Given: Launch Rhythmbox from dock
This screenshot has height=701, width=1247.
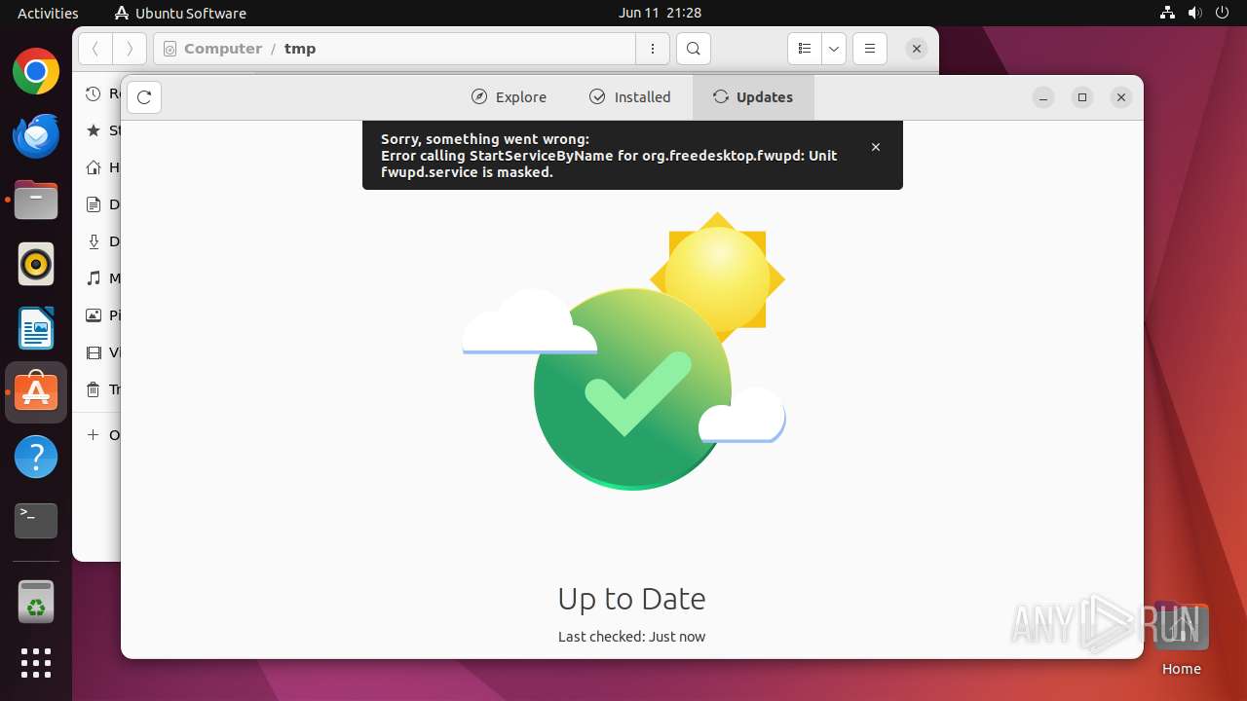Looking at the screenshot, I should pos(36,264).
